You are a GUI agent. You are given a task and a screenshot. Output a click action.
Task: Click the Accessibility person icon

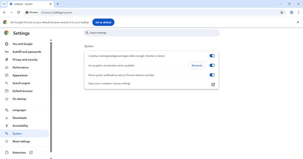coord(6,126)
